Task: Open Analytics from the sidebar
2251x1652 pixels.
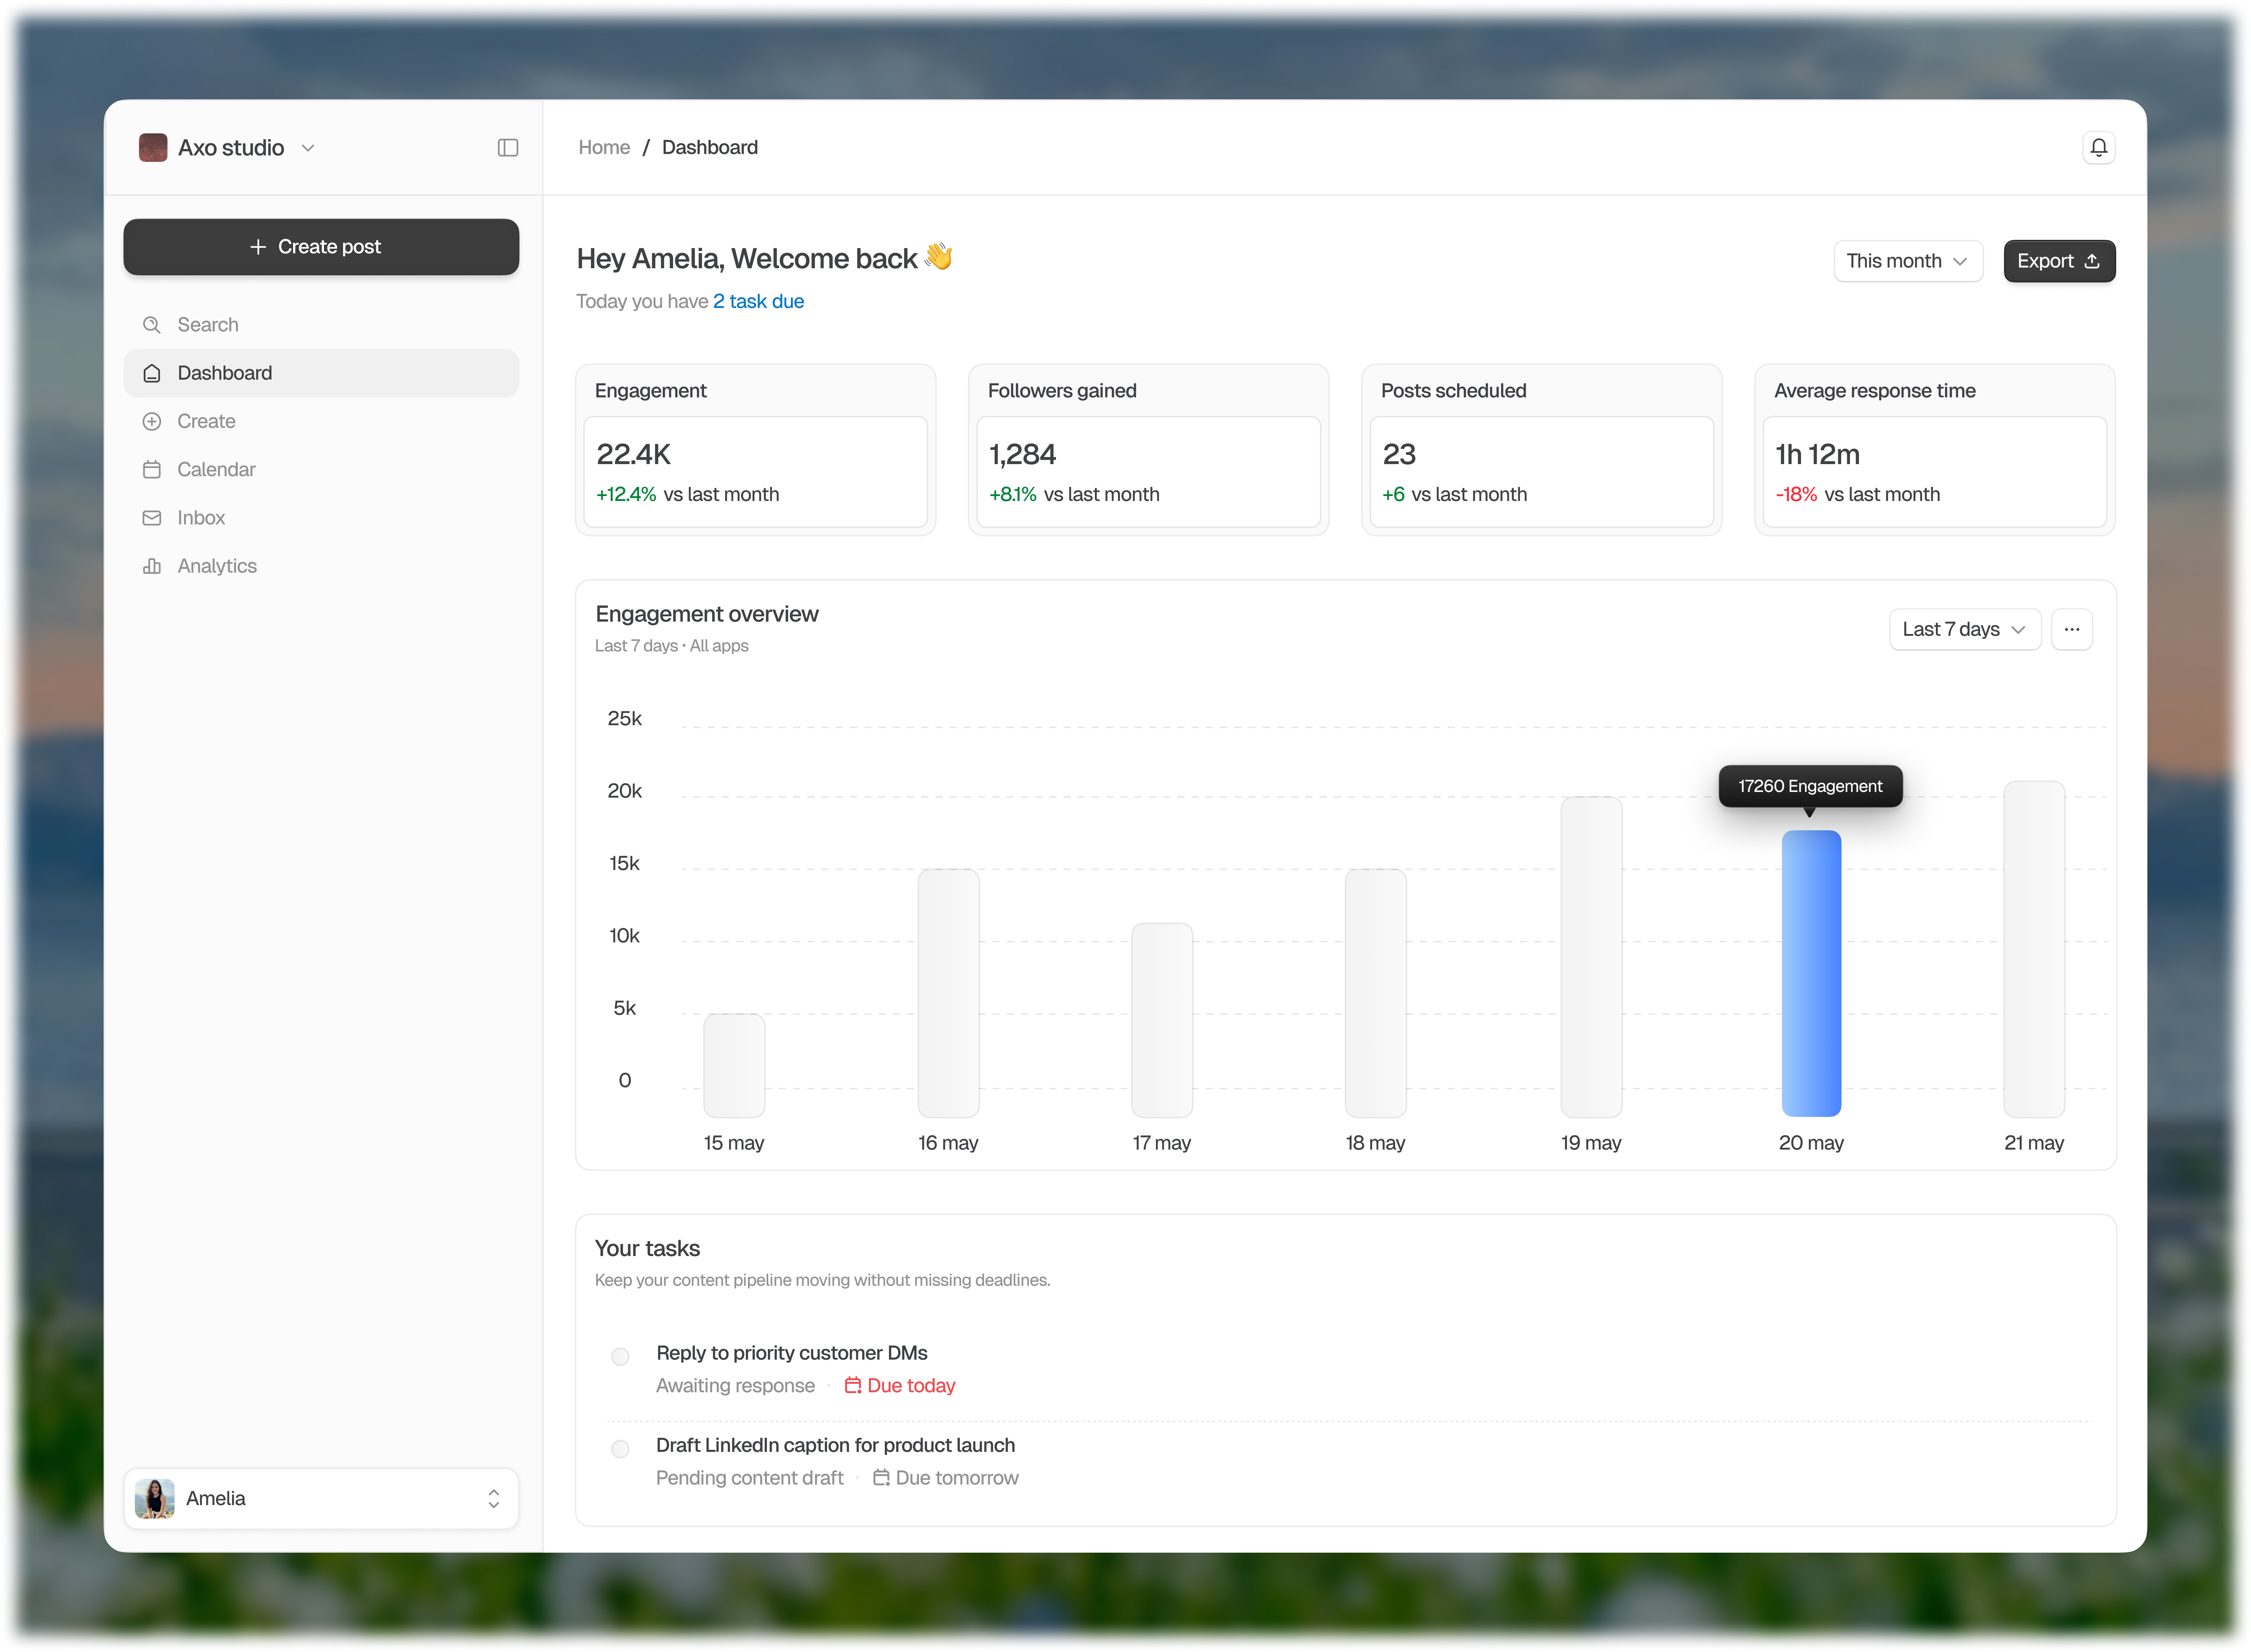Action: 321,566
